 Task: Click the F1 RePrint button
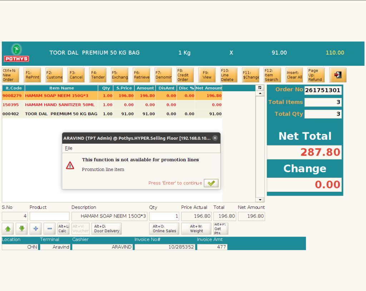33,75
